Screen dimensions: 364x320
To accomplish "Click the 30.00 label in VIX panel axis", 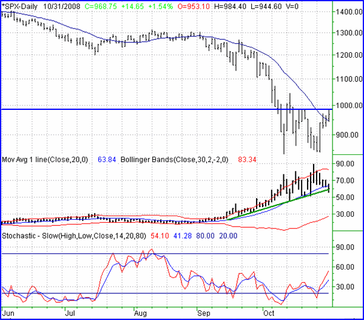I will [345, 214].
